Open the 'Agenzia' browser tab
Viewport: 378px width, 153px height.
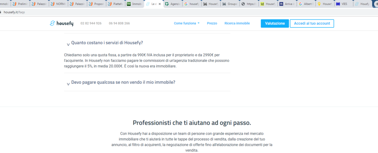click(172, 4)
